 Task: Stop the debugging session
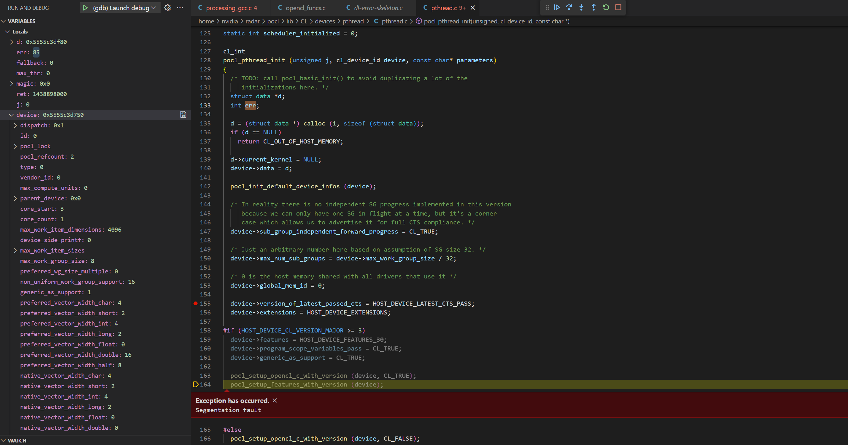[618, 7]
